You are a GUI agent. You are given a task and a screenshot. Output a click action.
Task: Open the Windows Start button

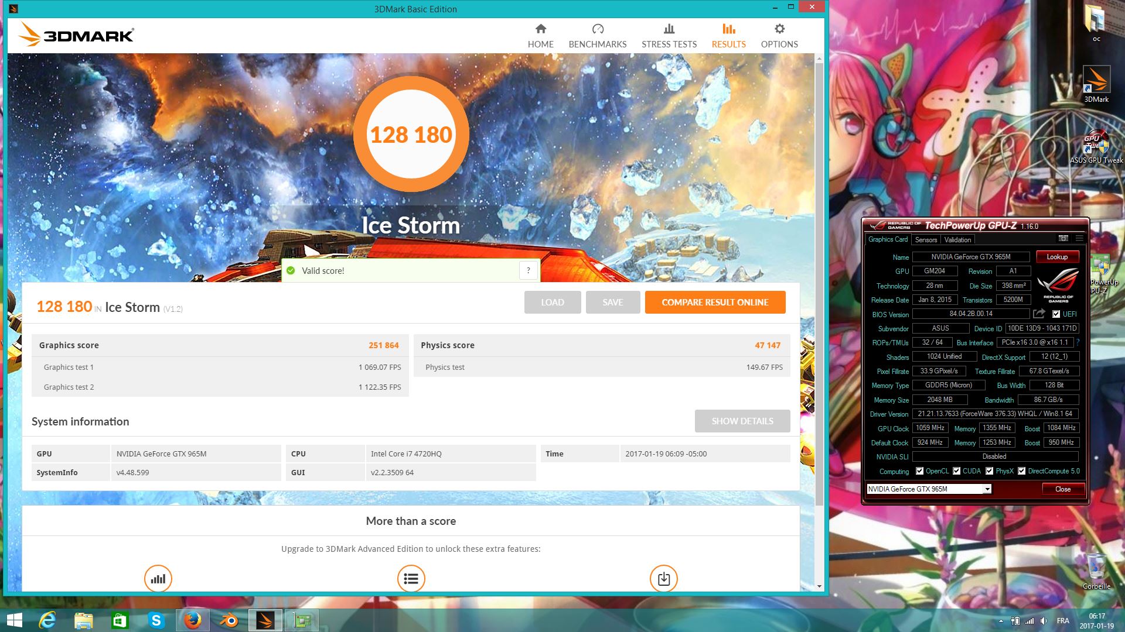click(14, 620)
